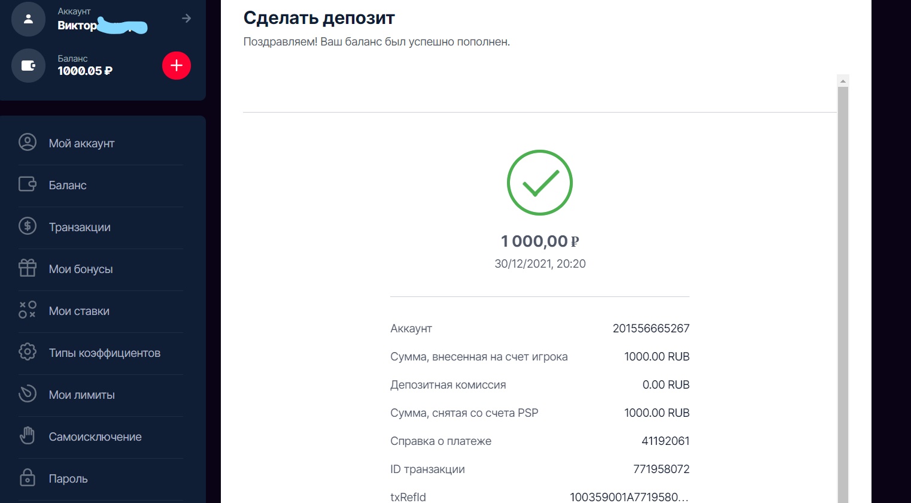Click the gift icon for bonuses
Image resolution: width=911 pixels, height=503 pixels.
pos(28,268)
